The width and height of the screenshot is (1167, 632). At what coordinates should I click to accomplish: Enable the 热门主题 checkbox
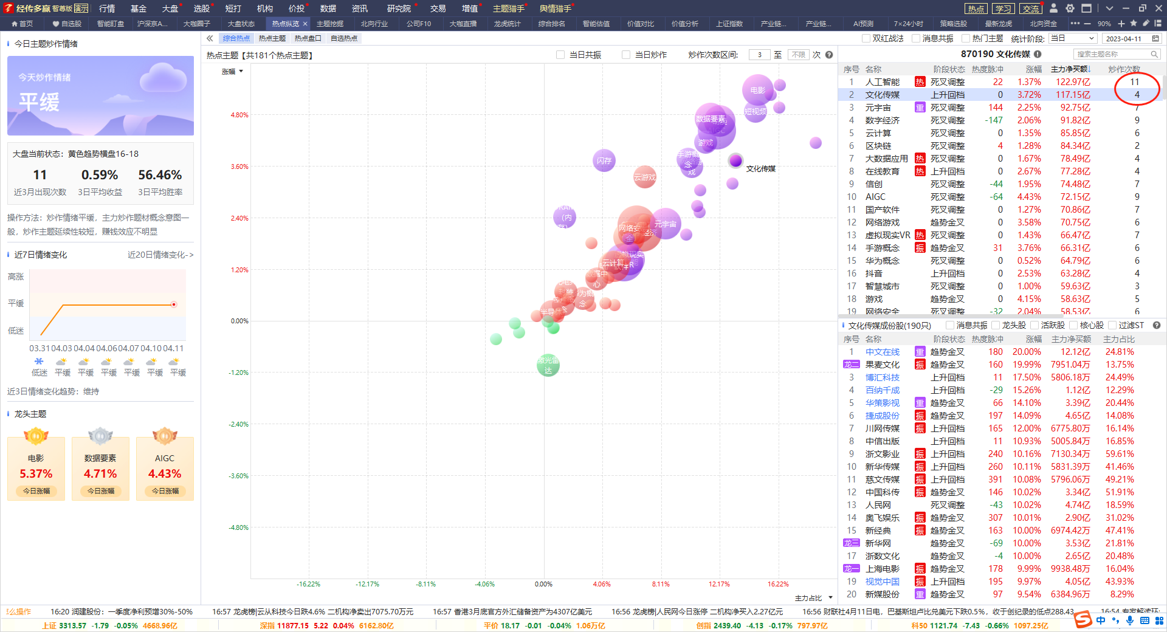tap(966, 38)
